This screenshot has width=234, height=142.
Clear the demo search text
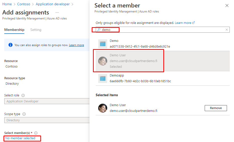click(x=227, y=30)
